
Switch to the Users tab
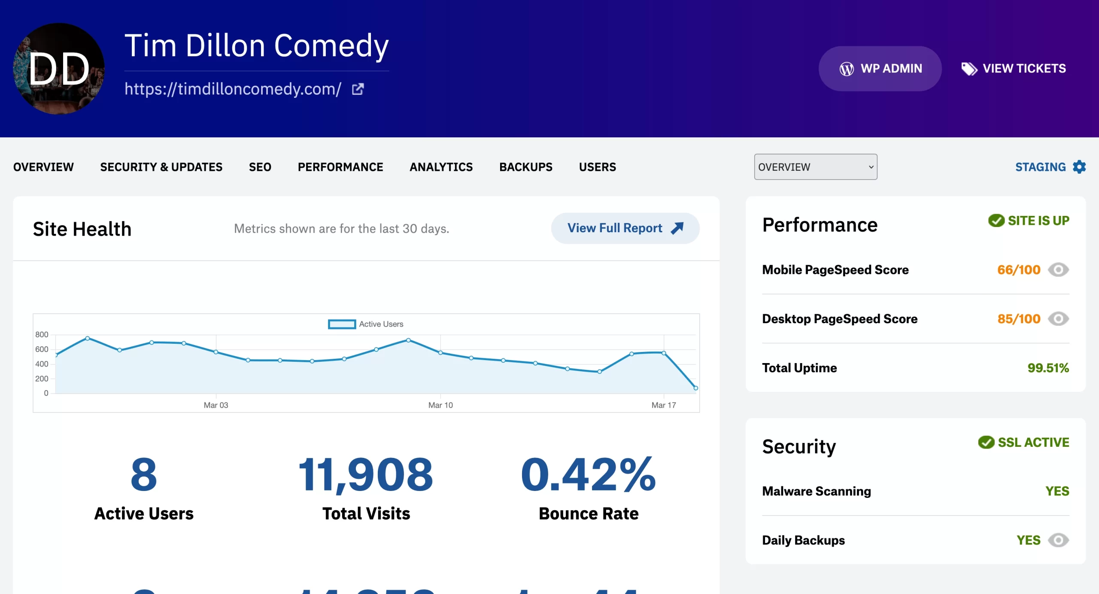click(x=598, y=167)
